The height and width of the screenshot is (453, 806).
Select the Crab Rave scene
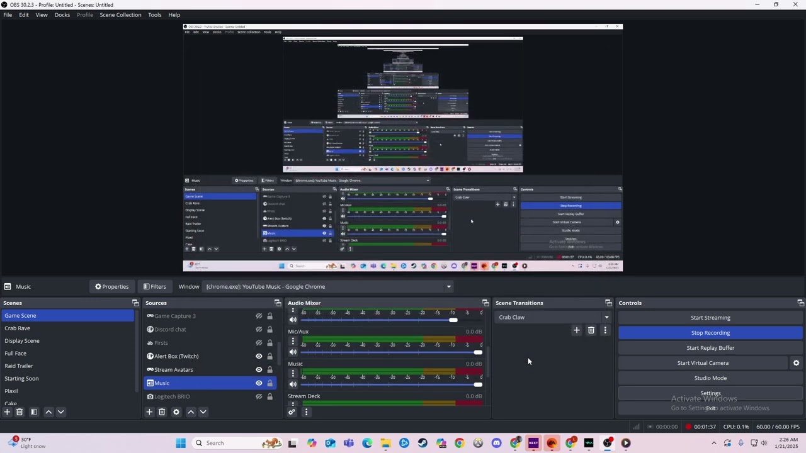click(67, 328)
